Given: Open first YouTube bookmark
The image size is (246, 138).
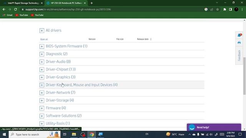Looking at the screenshot, I should pos(22,15).
